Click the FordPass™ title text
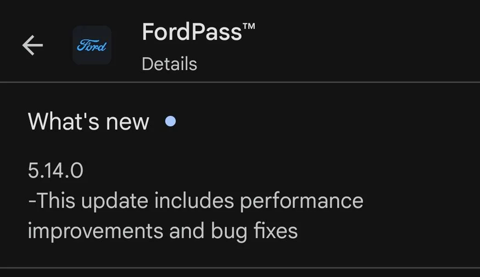The width and height of the screenshot is (480, 277). click(x=193, y=31)
